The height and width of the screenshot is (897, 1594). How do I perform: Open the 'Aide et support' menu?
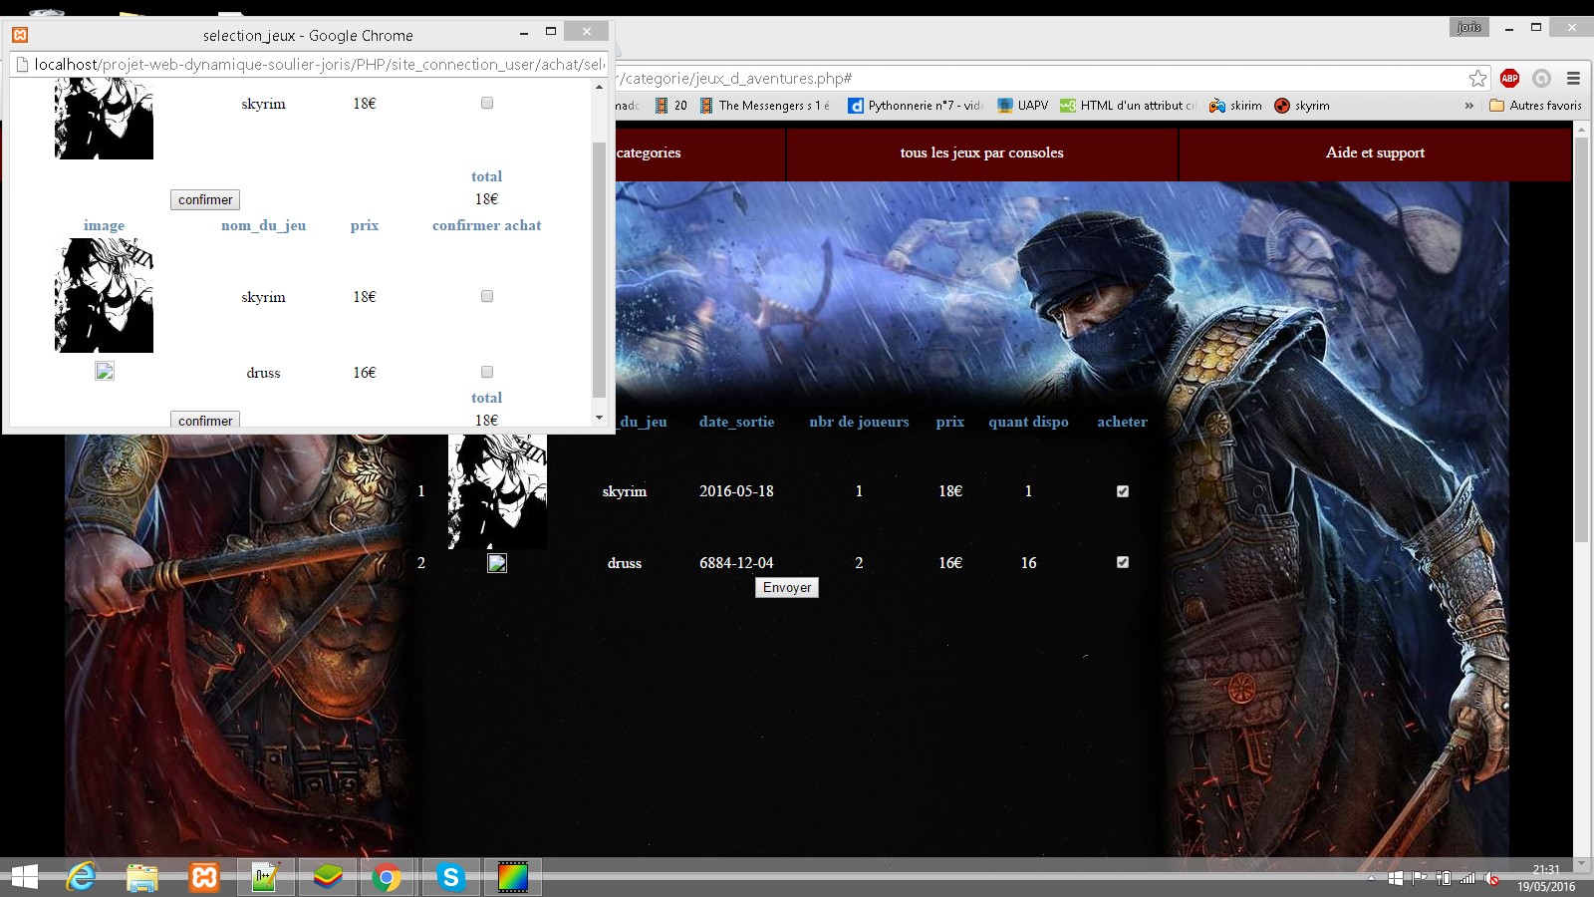1375,152
